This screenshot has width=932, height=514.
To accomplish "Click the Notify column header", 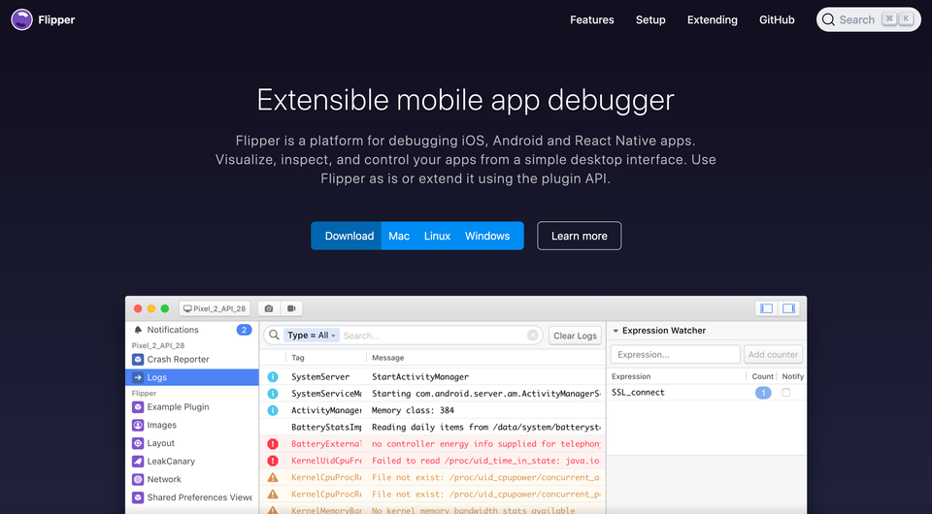I will pos(793,376).
